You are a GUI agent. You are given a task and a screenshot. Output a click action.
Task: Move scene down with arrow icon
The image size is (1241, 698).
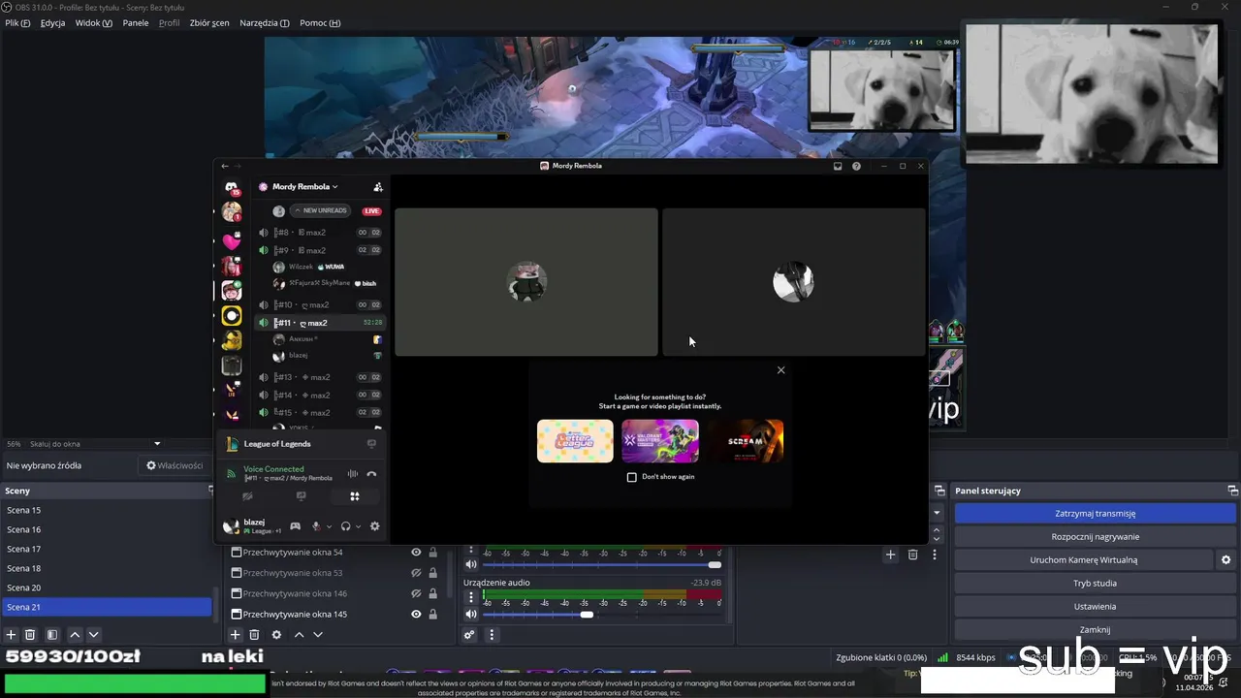(93, 635)
